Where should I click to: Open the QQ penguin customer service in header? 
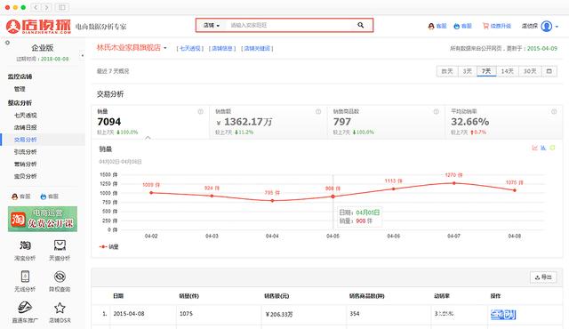coord(431,26)
